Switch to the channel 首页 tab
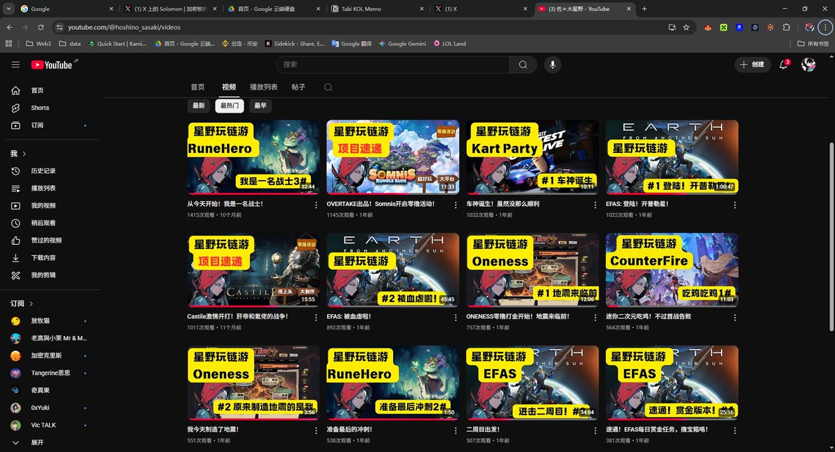Image resolution: width=835 pixels, height=452 pixels. point(198,88)
